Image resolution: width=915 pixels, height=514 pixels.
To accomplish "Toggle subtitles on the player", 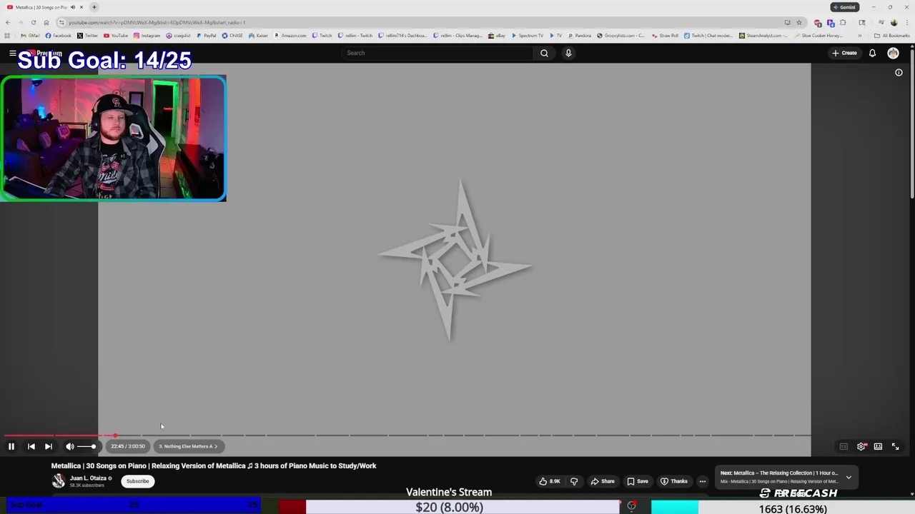I will click(x=844, y=446).
